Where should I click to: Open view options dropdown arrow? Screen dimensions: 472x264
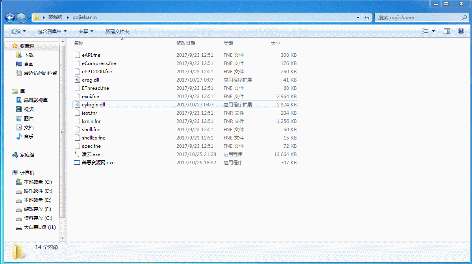[x=434, y=31]
